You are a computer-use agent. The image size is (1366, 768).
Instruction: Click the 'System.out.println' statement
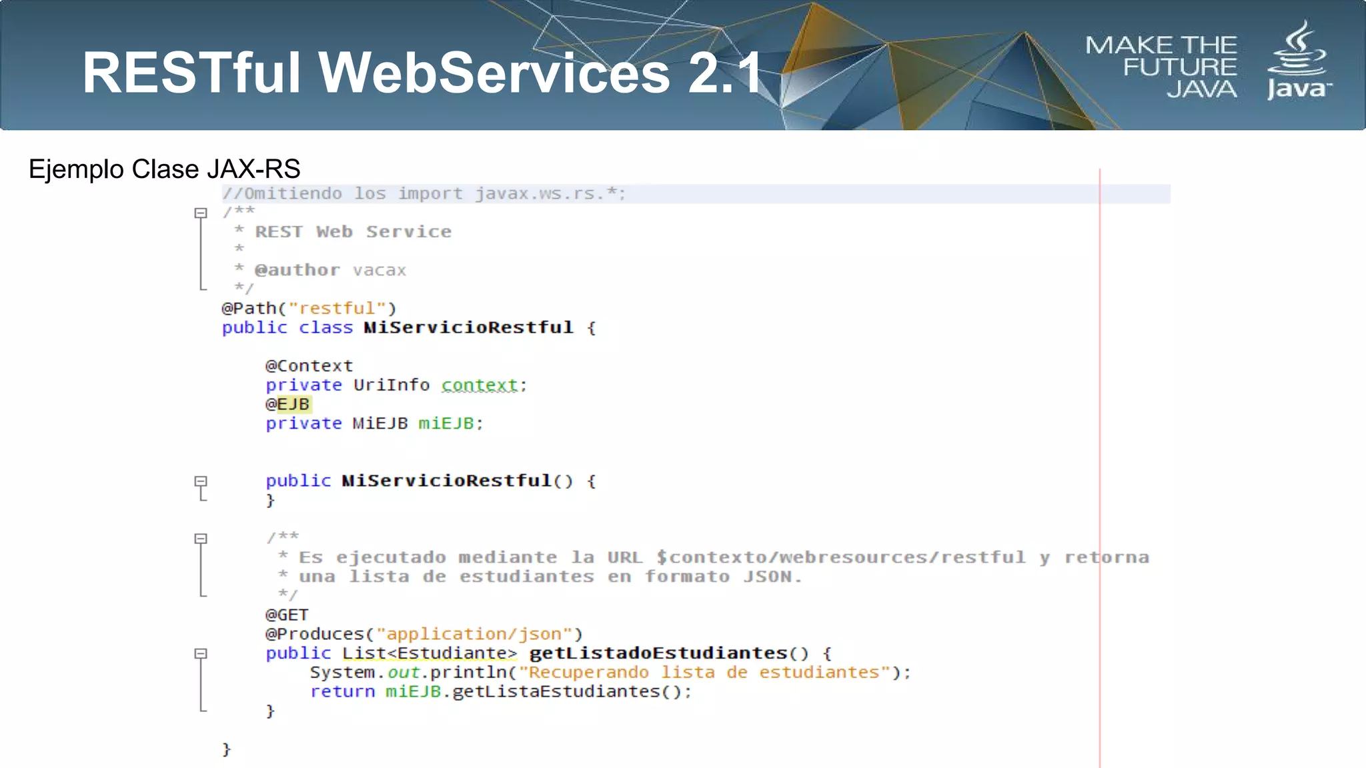[x=610, y=673]
